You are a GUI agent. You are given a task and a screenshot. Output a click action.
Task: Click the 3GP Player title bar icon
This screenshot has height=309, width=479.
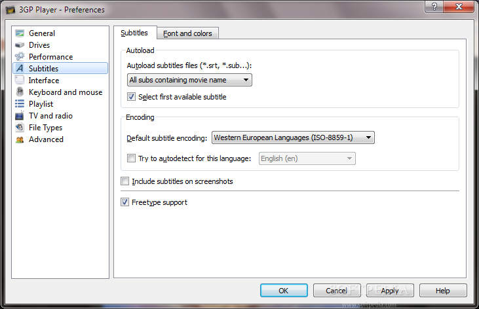pyautogui.click(x=10, y=10)
